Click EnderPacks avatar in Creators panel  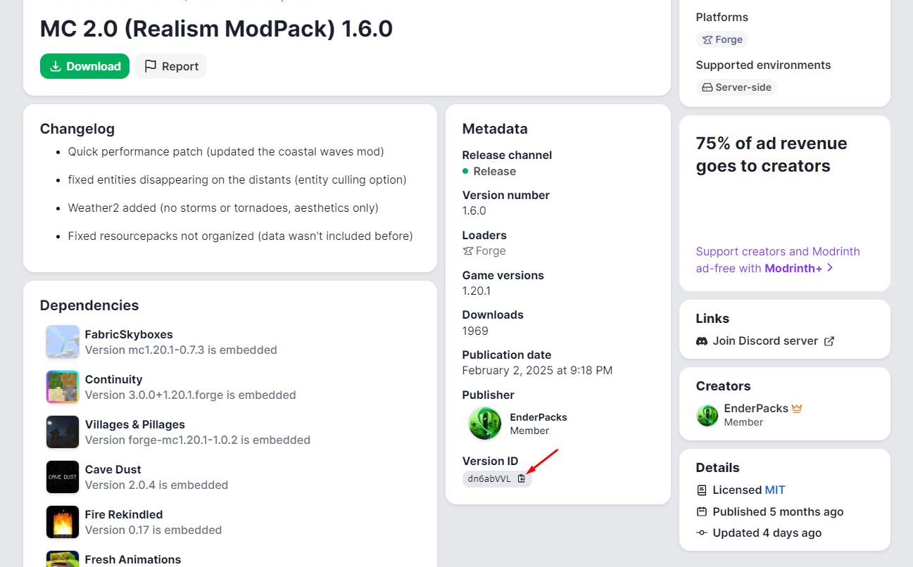click(x=707, y=415)
